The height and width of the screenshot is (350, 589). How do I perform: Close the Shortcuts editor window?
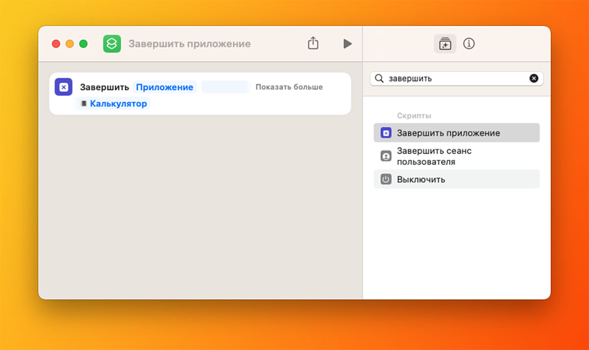[x=56, y=44]
